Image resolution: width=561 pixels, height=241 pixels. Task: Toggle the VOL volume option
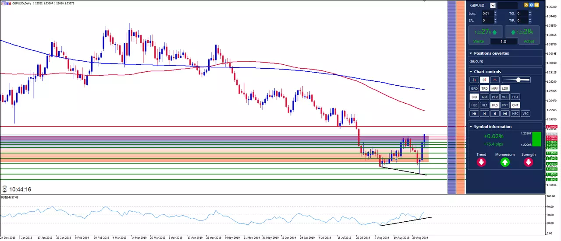click(x=505, y=97)
